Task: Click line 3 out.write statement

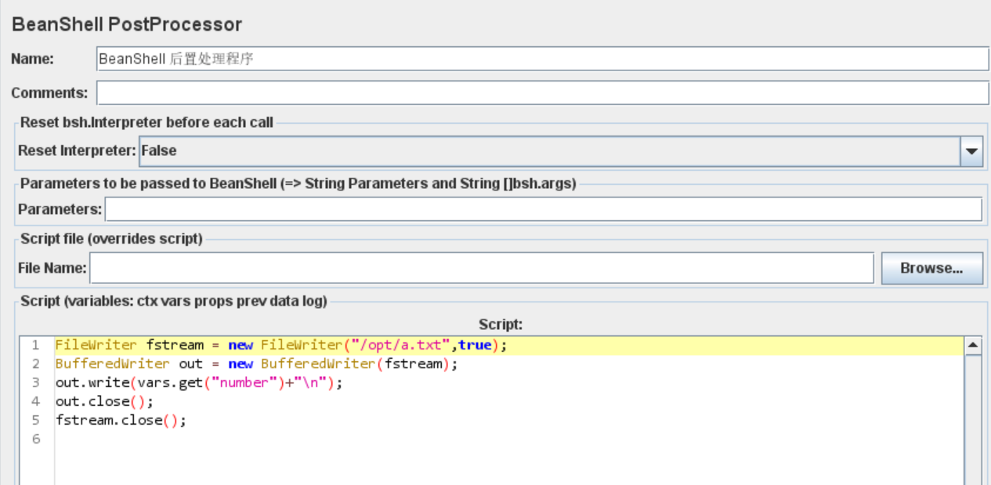Action: point(199,383)
